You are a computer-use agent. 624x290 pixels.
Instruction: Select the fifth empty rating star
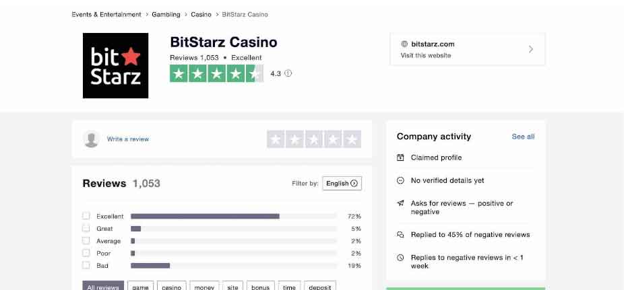pos(352,139)
